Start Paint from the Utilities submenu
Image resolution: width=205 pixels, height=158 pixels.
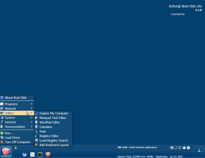tap(53, 131)
